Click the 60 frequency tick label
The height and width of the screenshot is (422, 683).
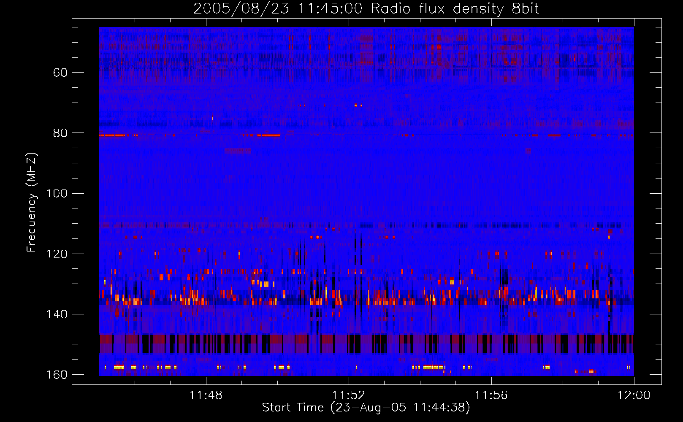pyautogui.click(x=60, y=73)
